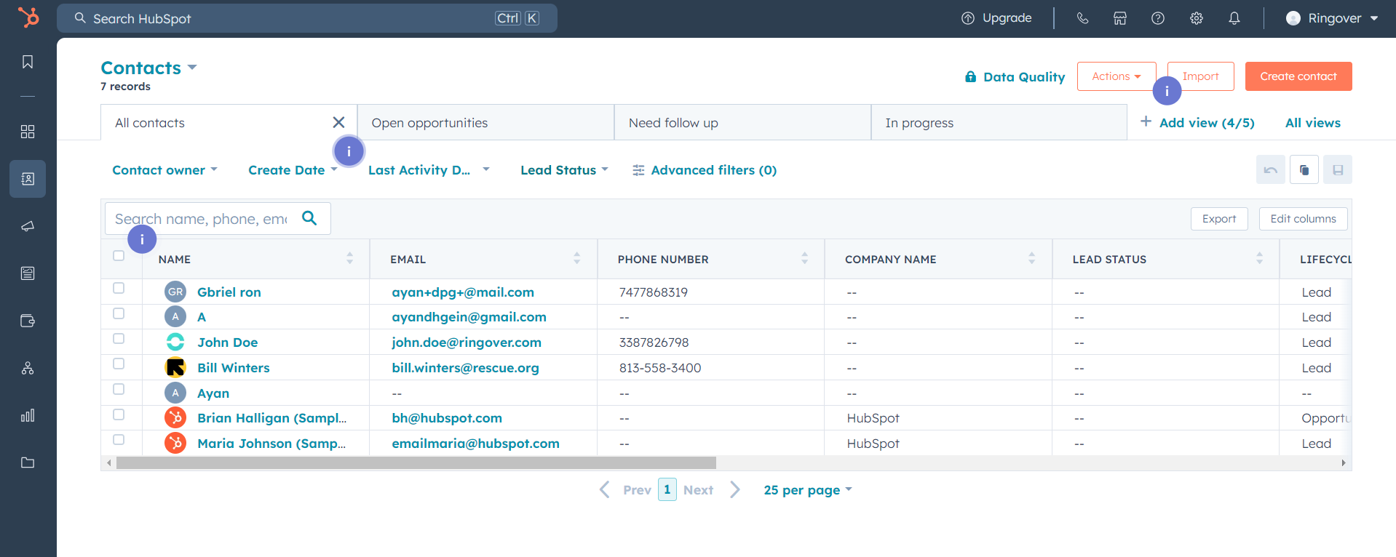The width and height of the screenshot is (1396, 557).
Task: Open email john.doe@ringover.com
Action: (467, 342)
